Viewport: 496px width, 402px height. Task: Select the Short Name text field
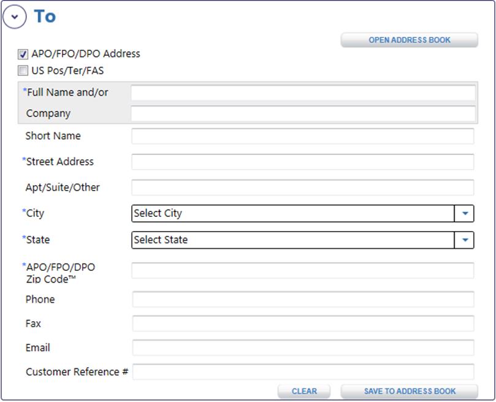303,136
